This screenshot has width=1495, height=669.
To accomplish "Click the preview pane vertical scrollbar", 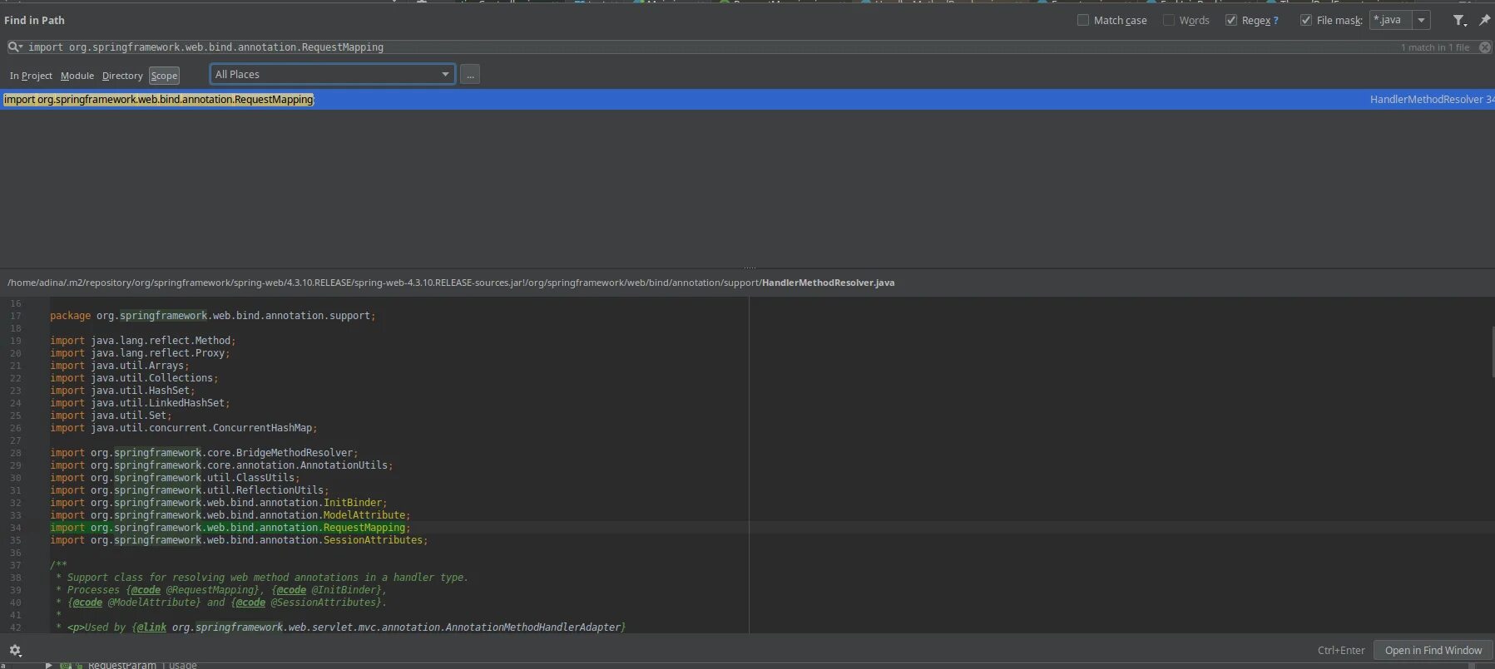I will pos(1492,353).
